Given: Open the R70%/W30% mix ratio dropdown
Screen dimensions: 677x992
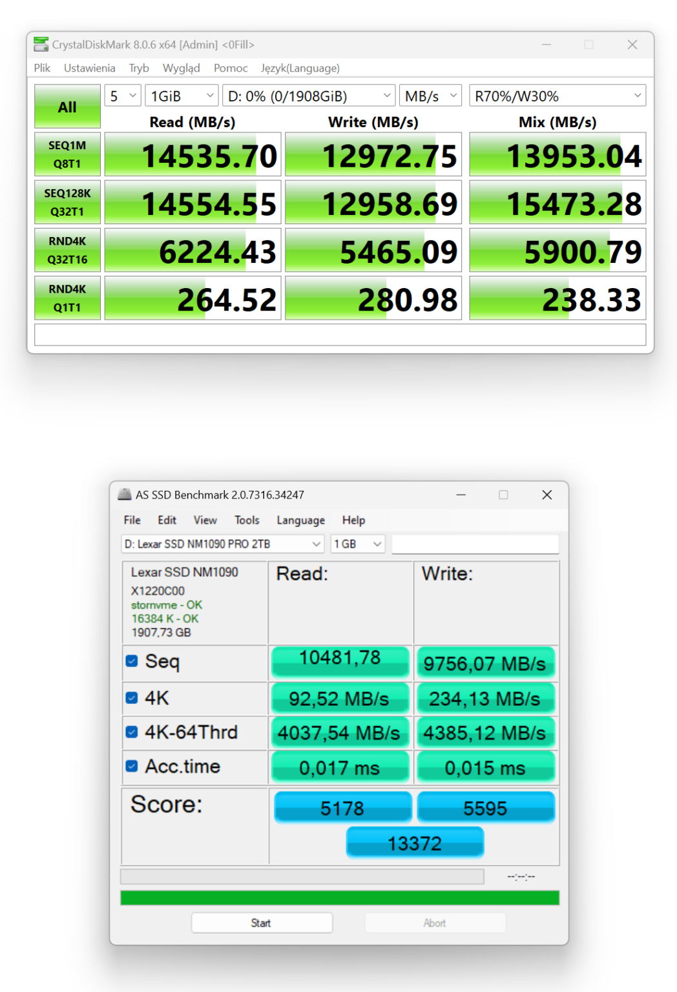Looking at the screenshot, I should coord(557,95).
